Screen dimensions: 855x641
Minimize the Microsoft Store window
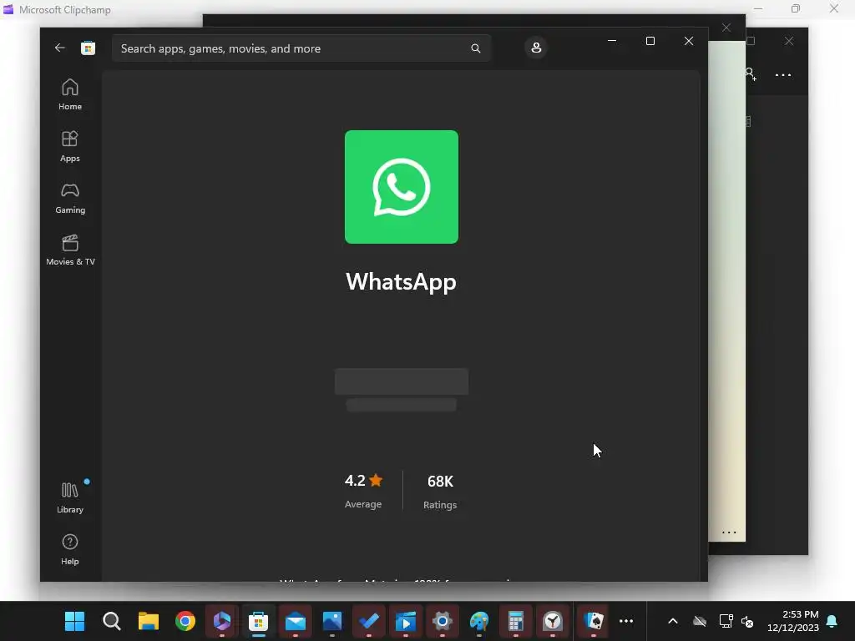pyautogui.click(x=612, y=41)
